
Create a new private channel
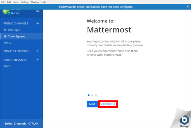pyautogui.click(x=38, y=51)
